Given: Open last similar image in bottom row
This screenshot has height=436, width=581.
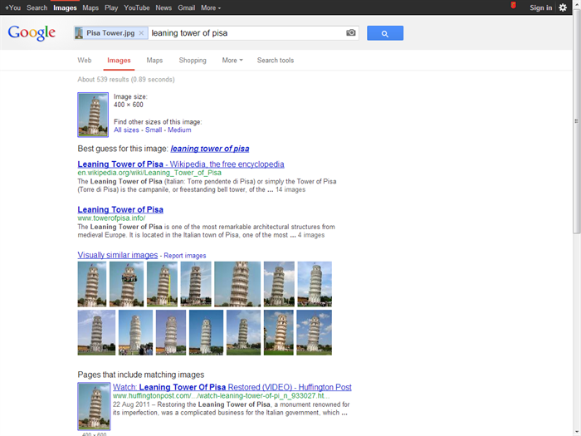Looking at the screenshot, I should click(x=315, y=332).
